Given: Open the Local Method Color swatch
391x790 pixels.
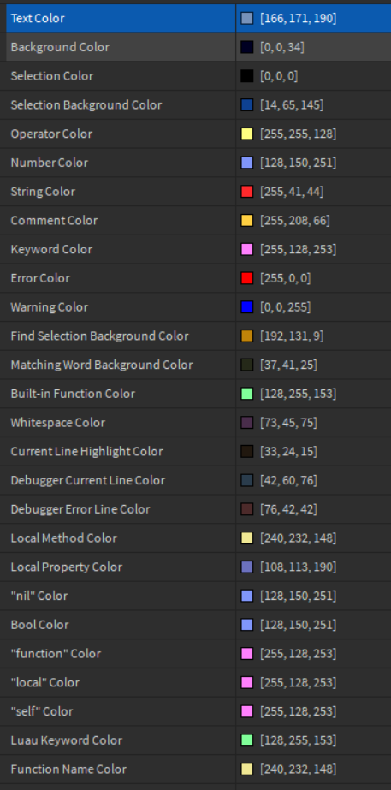Looking at the screenshot, I should coord(247,538).
